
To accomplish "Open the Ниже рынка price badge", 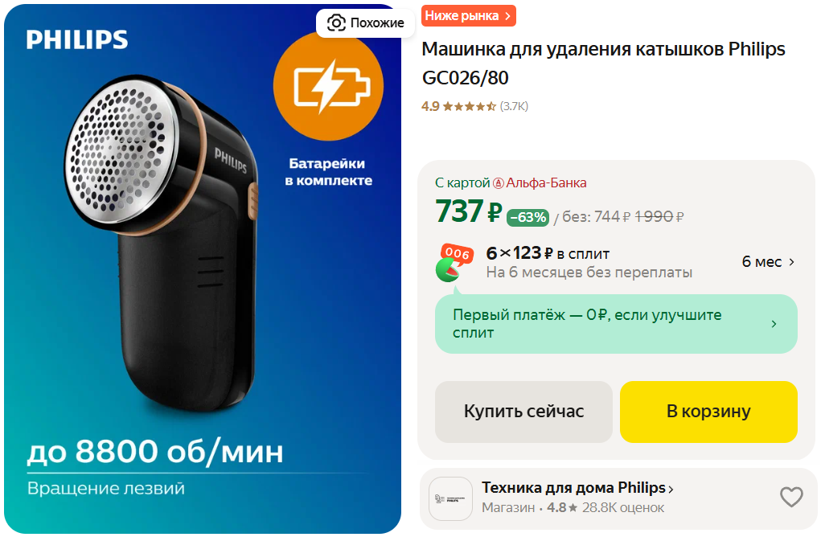I will click(x=469, y=16).
